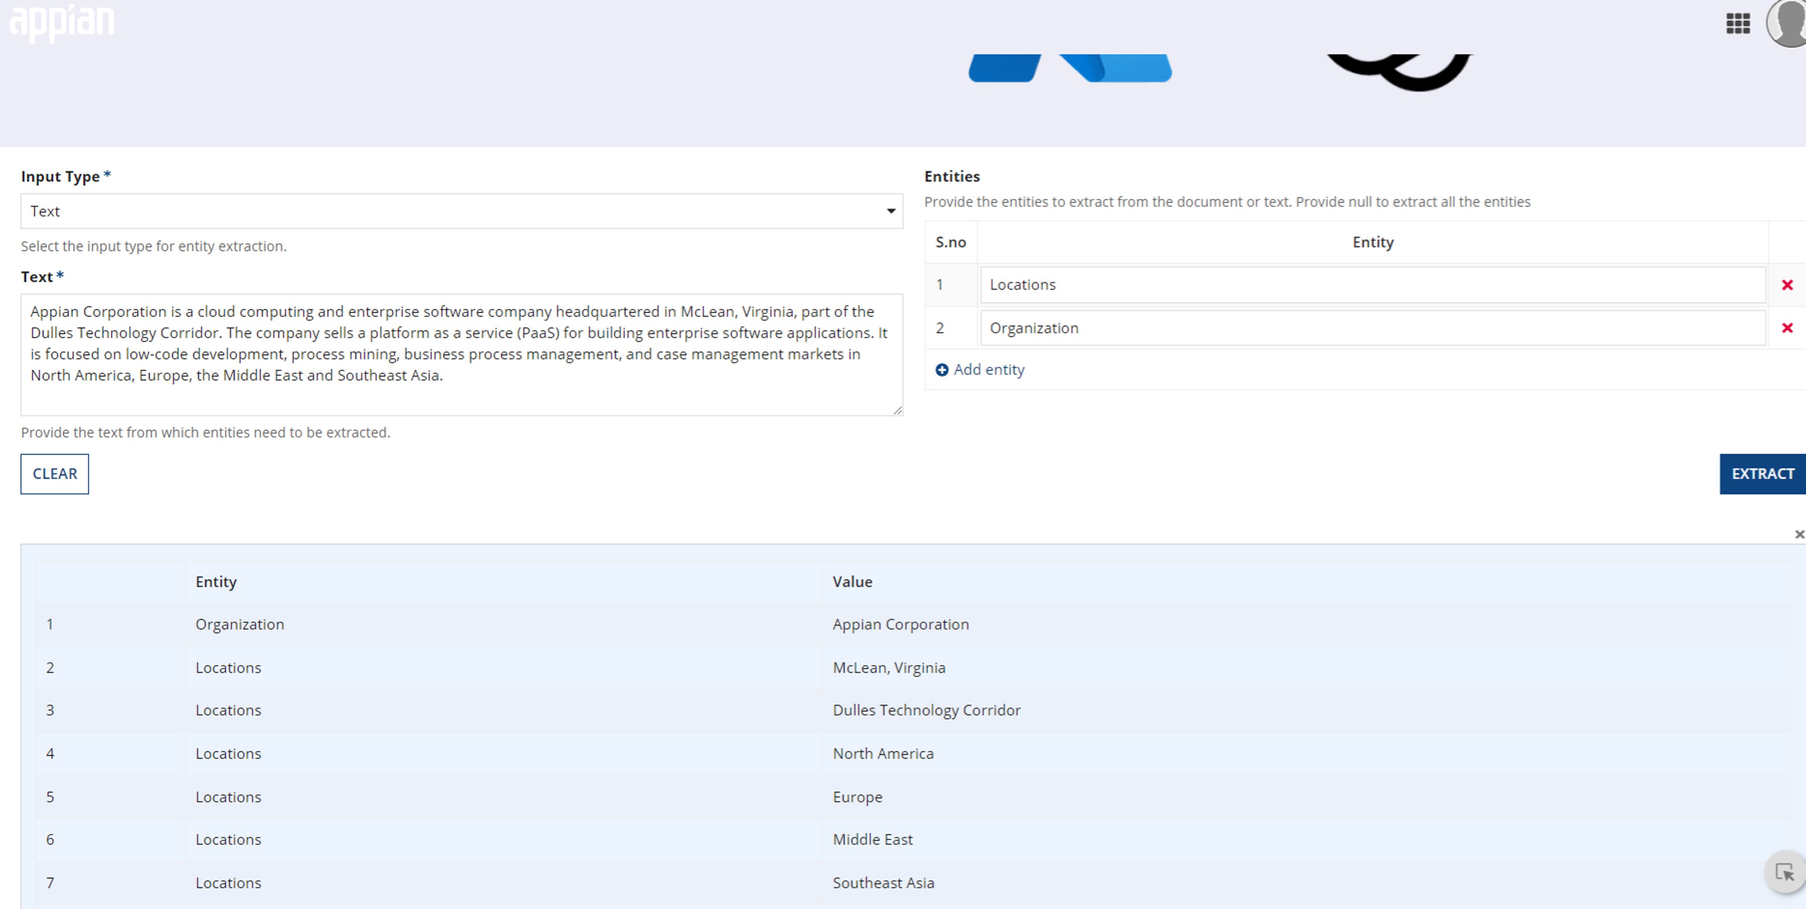Click the Entities section heading
The width and height of the screenshot is (1806, 909).
pyautogui.click(x=951, y=177)
